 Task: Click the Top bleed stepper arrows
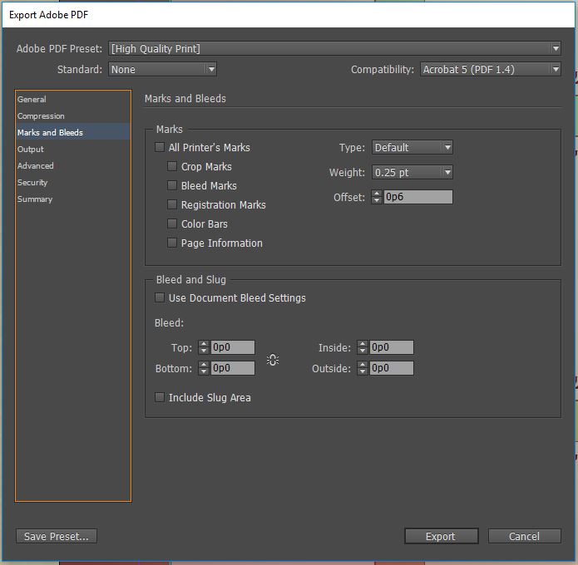pos(204,348)
